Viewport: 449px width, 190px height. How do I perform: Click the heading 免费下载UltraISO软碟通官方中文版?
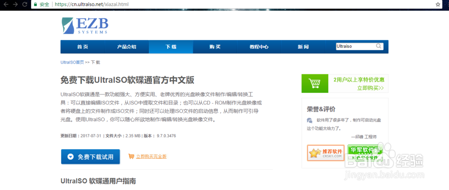[128, 80]
